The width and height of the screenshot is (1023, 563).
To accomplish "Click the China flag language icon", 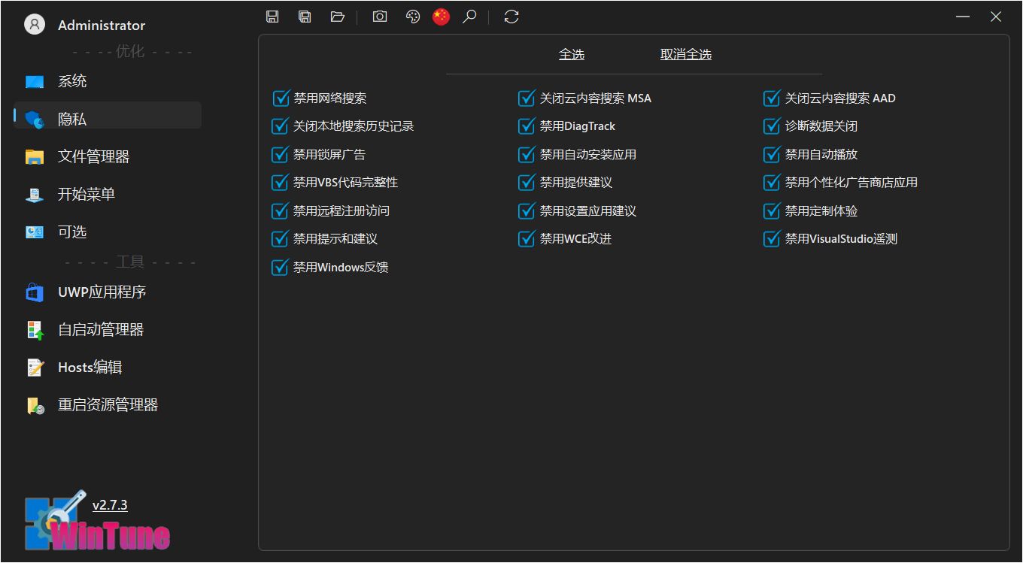I will tap(441, 17).
